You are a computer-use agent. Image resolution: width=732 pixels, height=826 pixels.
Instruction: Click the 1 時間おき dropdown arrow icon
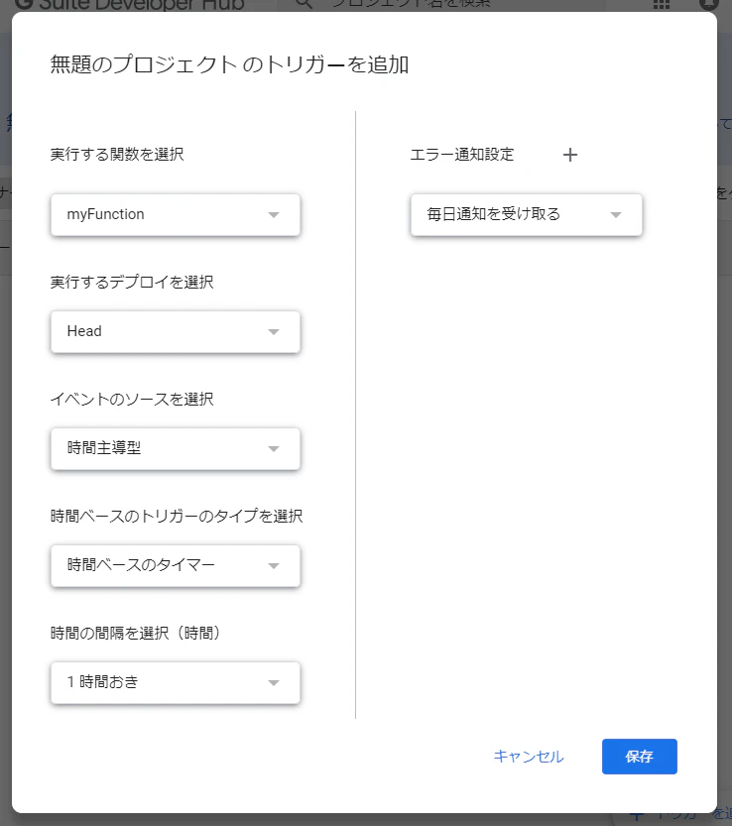274,682
